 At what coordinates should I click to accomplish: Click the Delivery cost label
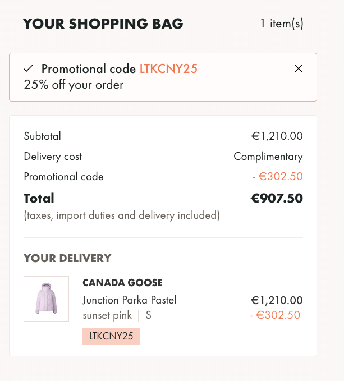(53, 157)
